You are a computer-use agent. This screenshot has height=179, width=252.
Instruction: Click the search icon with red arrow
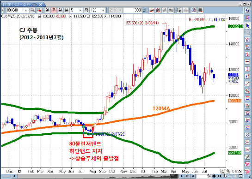click(39, 10)
